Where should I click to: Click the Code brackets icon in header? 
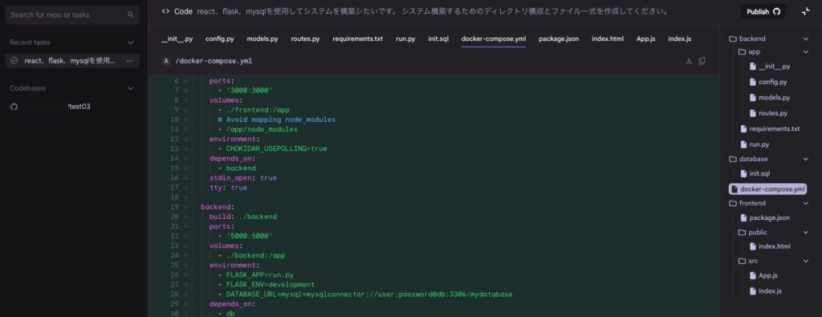pyautogui.click(x=165, y=11)
